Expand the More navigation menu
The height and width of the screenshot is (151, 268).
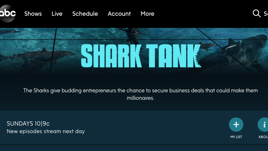click(147, 14)
